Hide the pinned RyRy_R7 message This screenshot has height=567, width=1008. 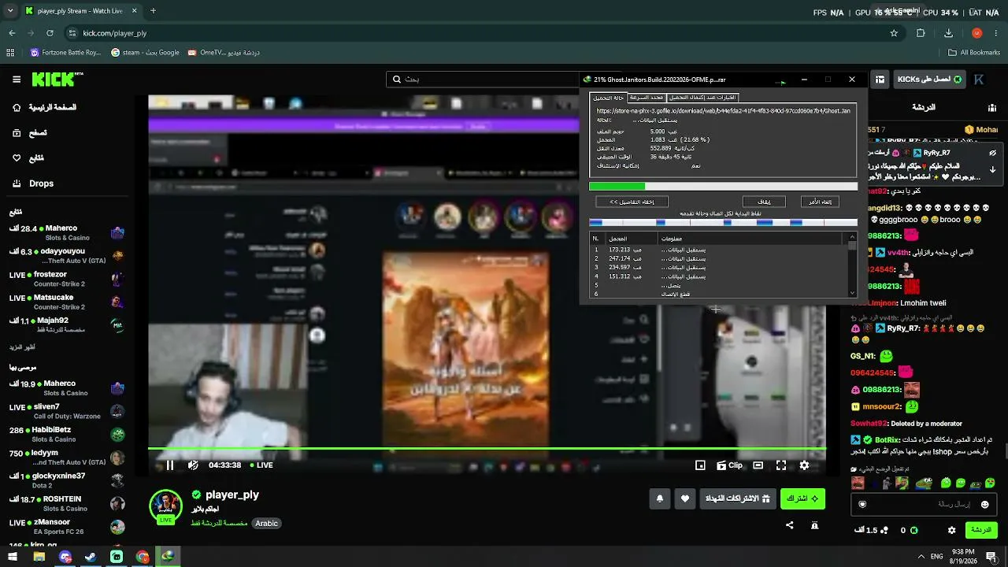tap(993, 153)
